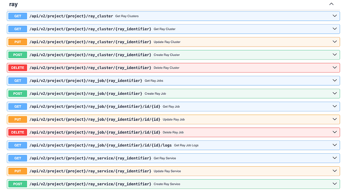Click the PUT badge for Update Ray Service
The width and height of the screenshot is (344, 190).
click(18, 171)
